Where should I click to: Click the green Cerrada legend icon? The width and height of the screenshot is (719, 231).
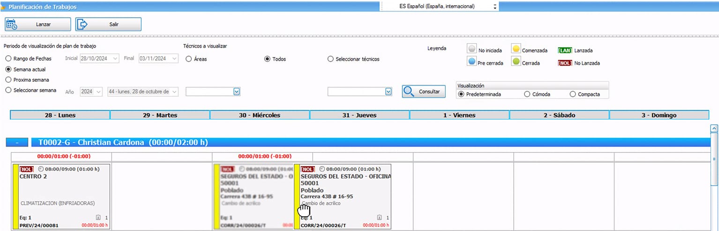(x=516, y=62)
